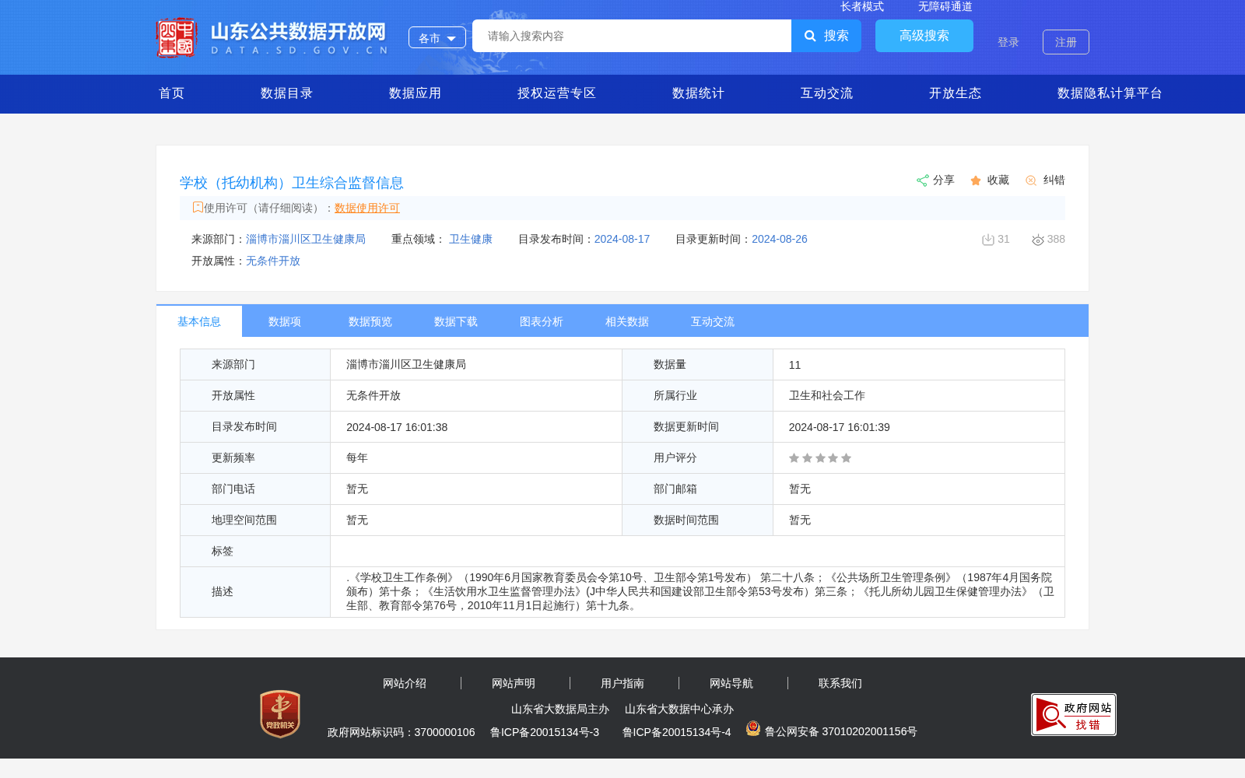Viewport: 1245px width, 778px height.
Task: Switch to the 数据项 tab
Action: (285, 321)
